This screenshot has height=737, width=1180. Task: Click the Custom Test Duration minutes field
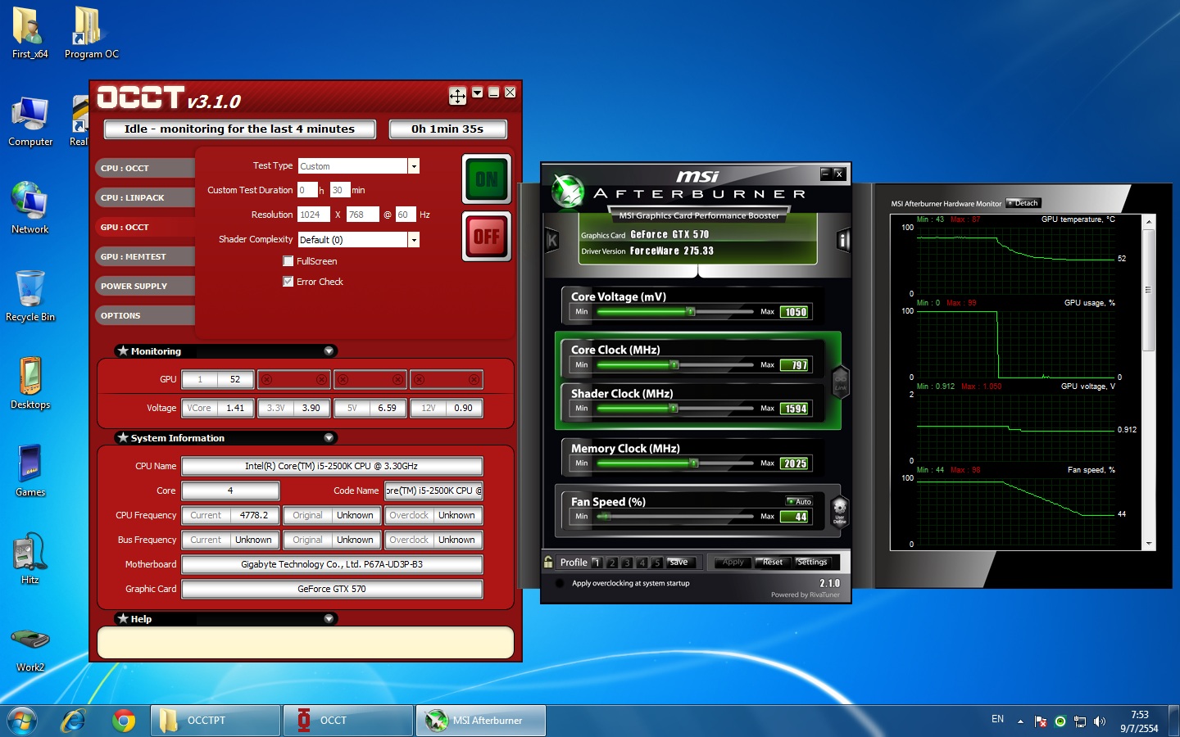[x=339, y=190]
